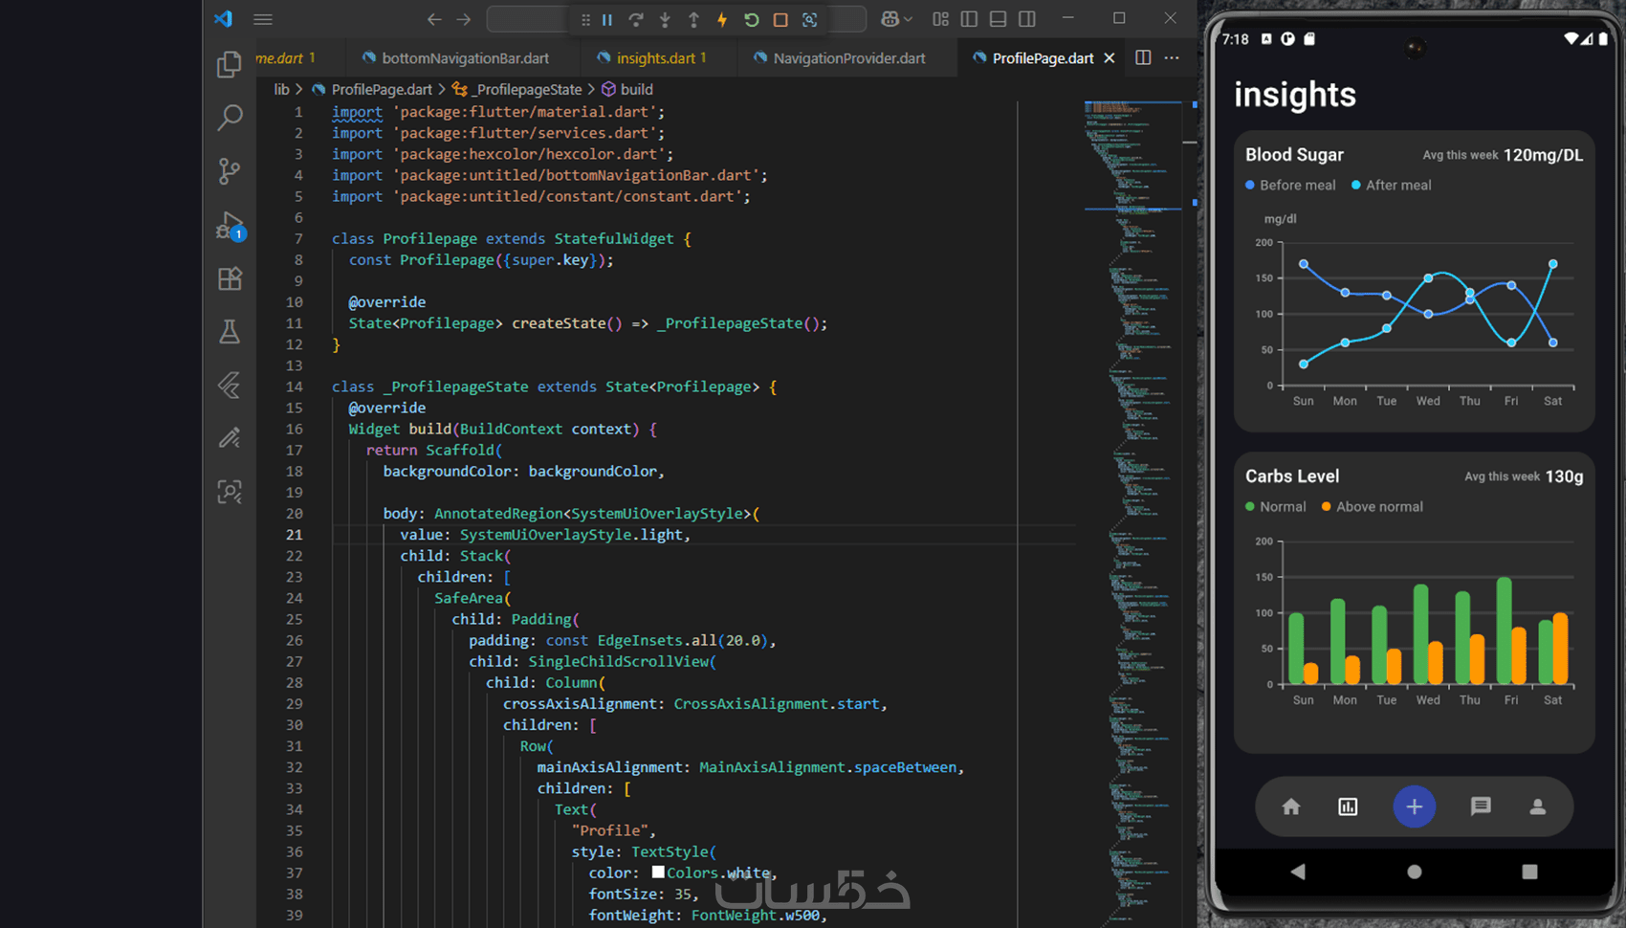Open the Source Control view
Screen dimensions: 1626x928
coord(229,171)
